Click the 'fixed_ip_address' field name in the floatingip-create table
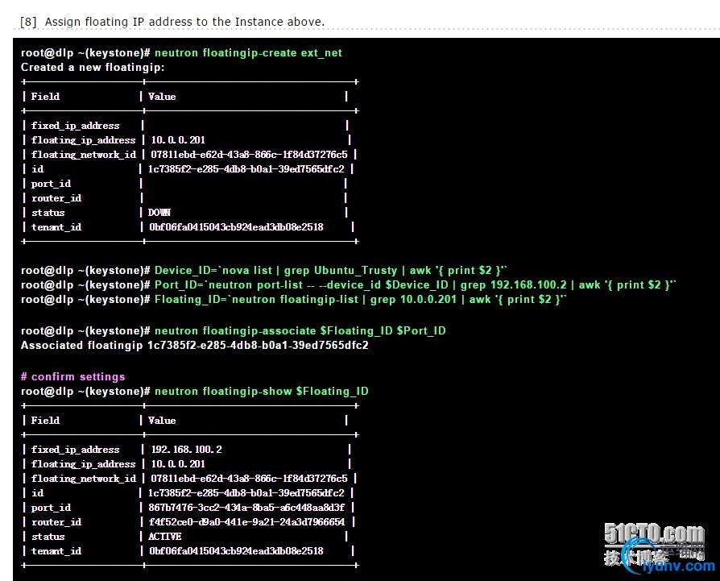 (x=76, y=126)
